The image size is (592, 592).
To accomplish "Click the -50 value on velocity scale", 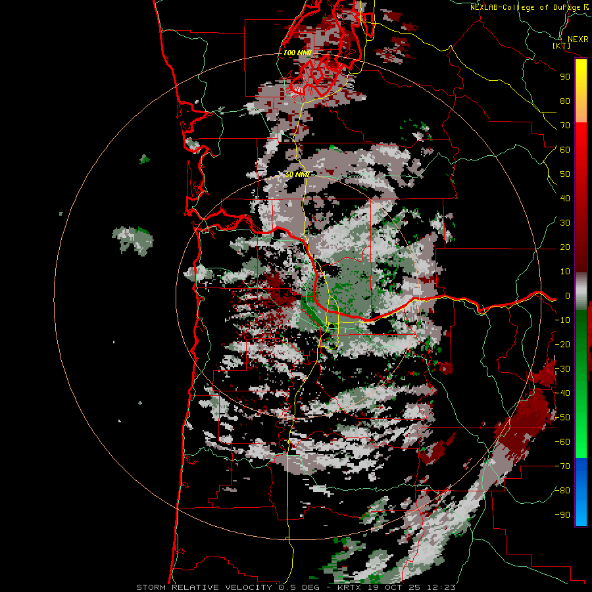I will tap(562, 418).
